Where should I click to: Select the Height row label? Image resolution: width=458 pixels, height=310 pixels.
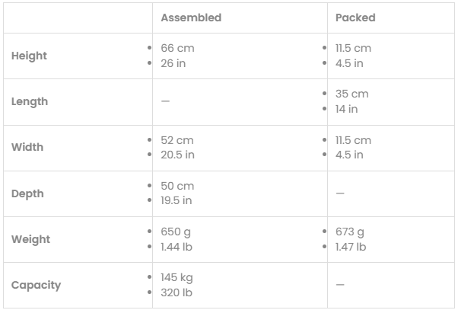pyautogui.click(x=29, y=56)
